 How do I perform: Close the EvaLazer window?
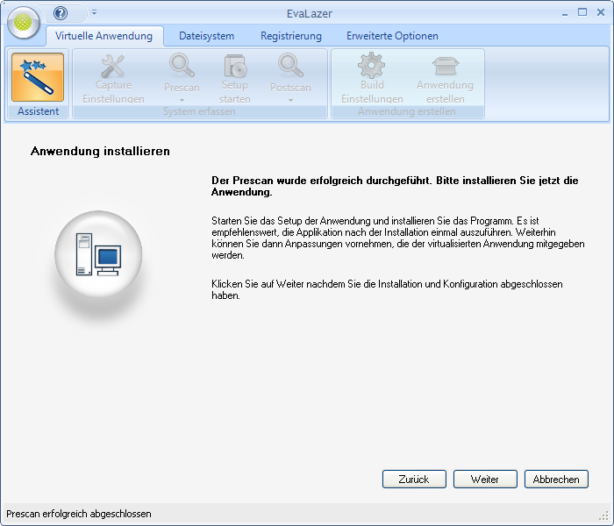click(601, 12)
